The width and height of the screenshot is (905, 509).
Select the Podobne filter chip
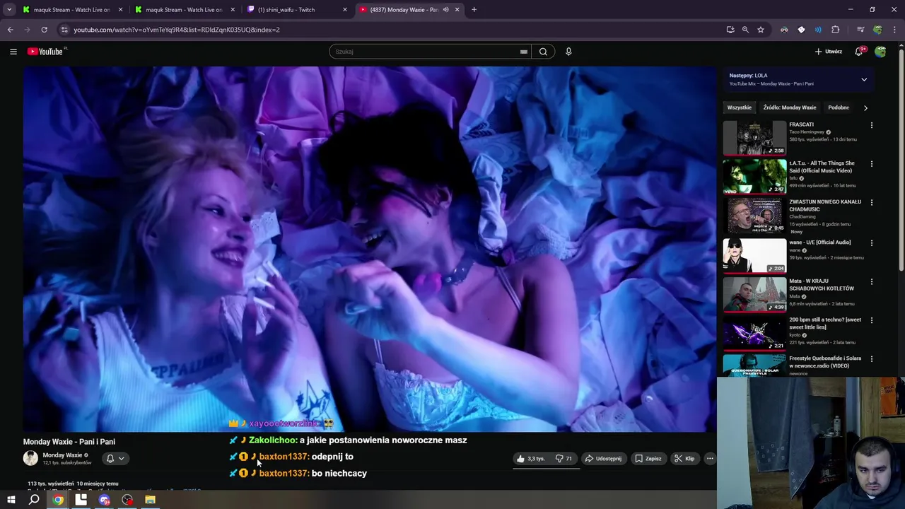pos(839,107)
